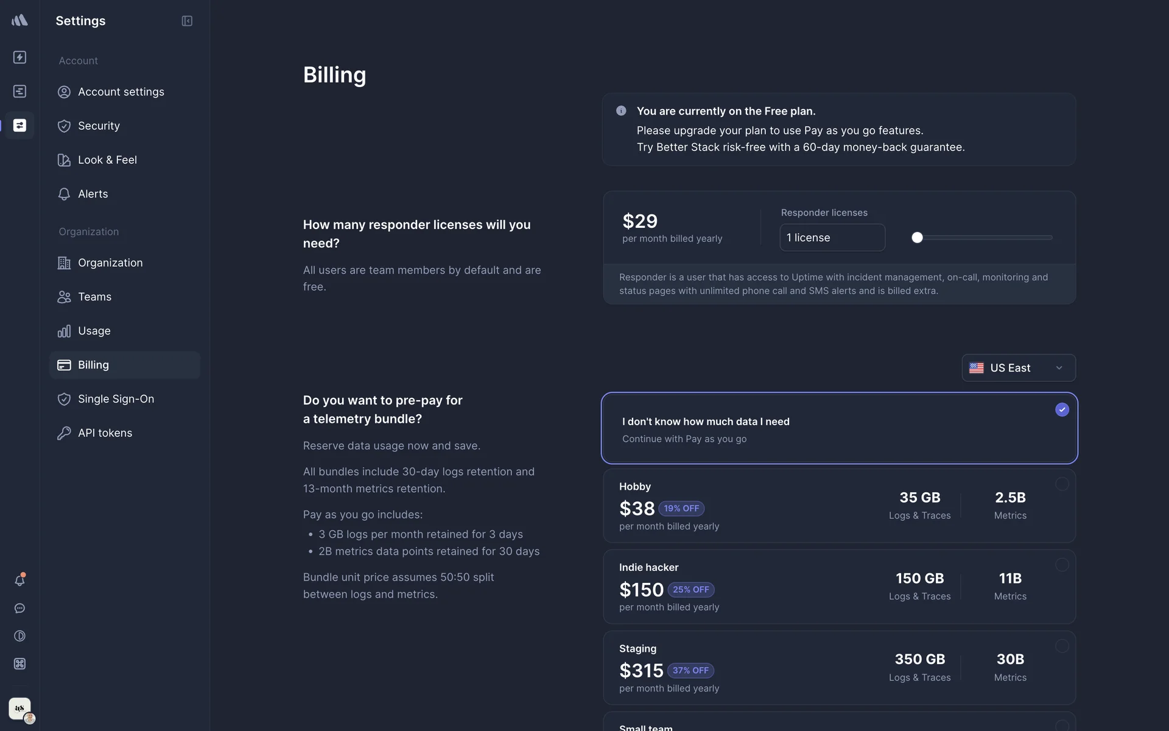The height and width of the screenshot is (731, 1169).
Task: Choose the Staging bundle radio button
Action: tap(1062, 646)
